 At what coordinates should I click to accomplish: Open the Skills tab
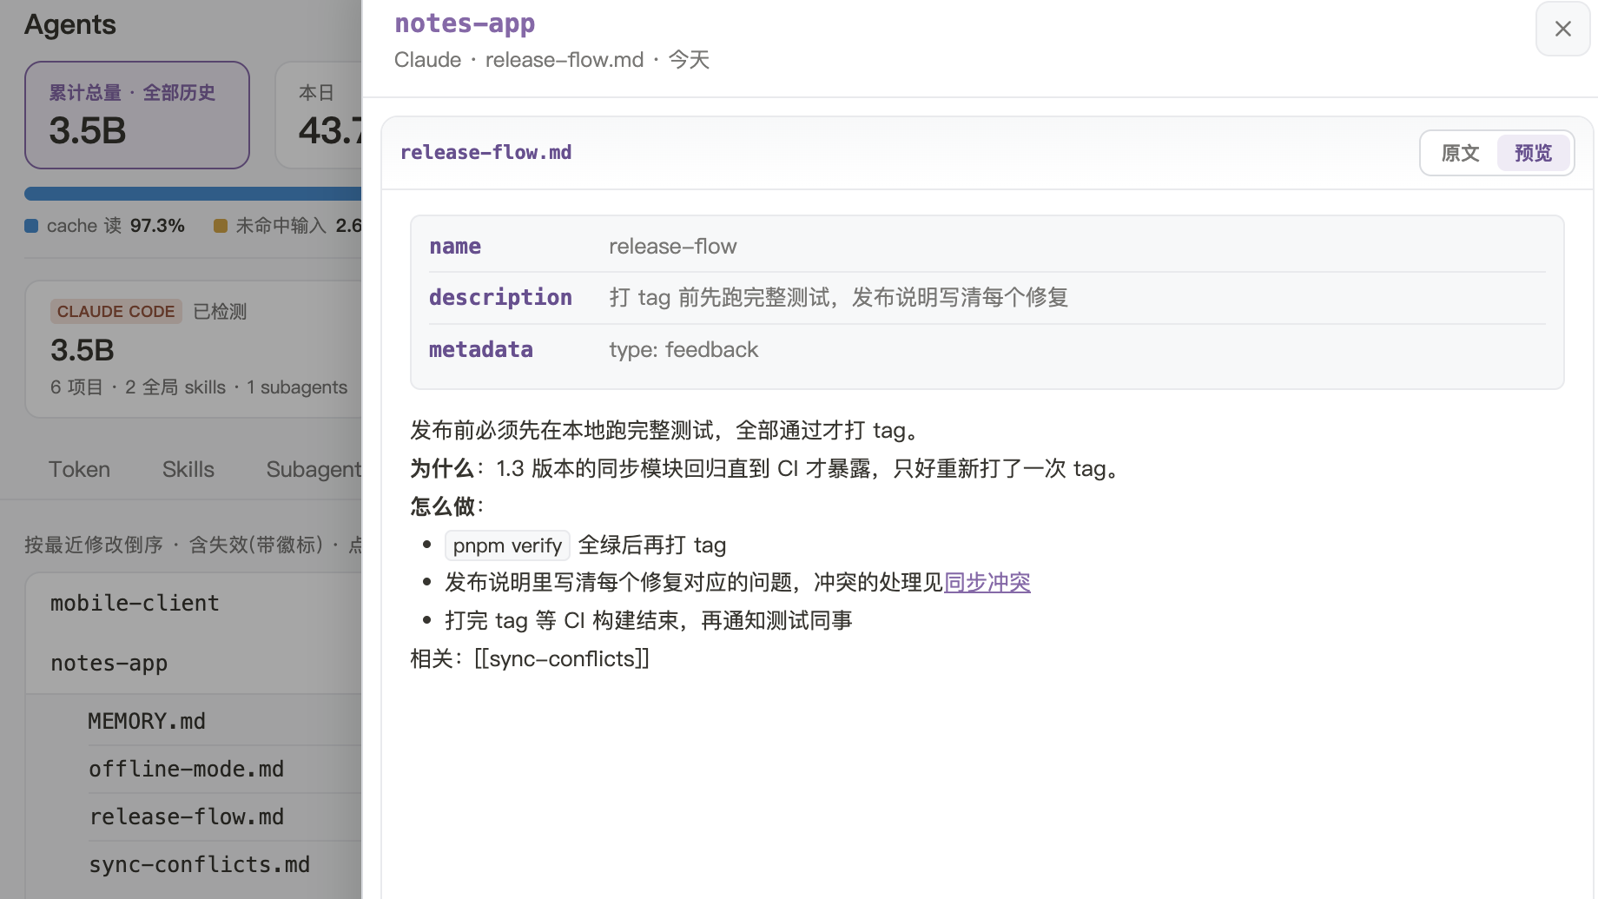pyautogui.click(x=188, y=469)
